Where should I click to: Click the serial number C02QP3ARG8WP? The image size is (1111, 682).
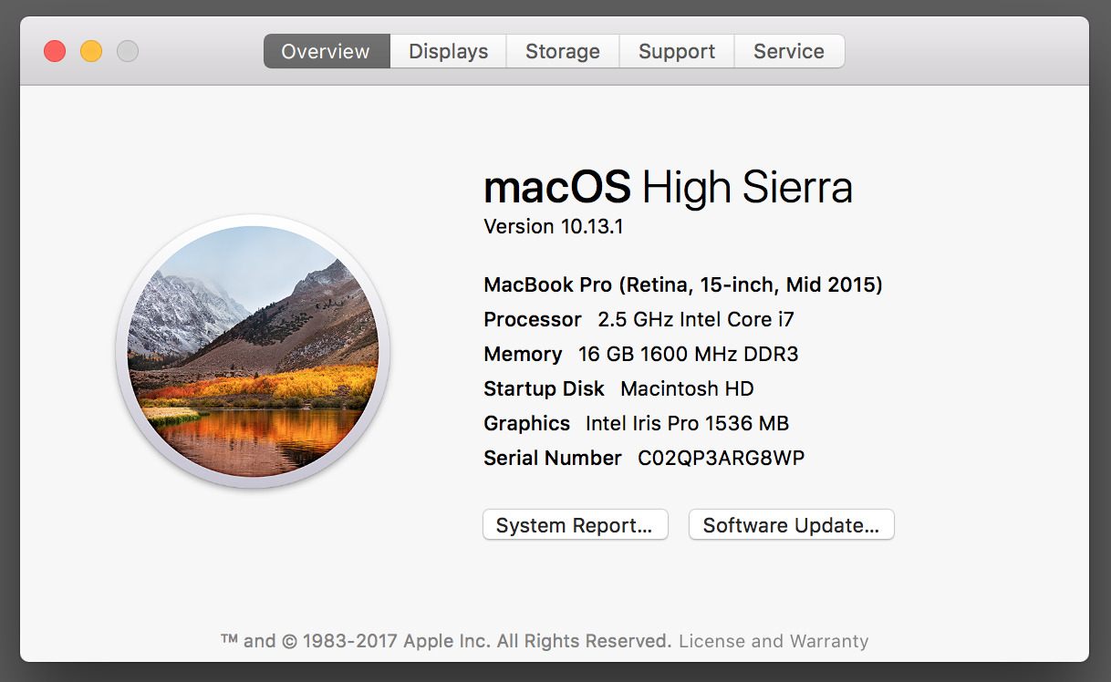[721, 458]
